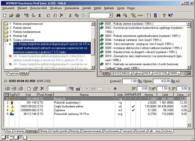Click the yellow double-minus collapse icon
The height and width of the screenshot is (141, 195).
tap(140, 15)
